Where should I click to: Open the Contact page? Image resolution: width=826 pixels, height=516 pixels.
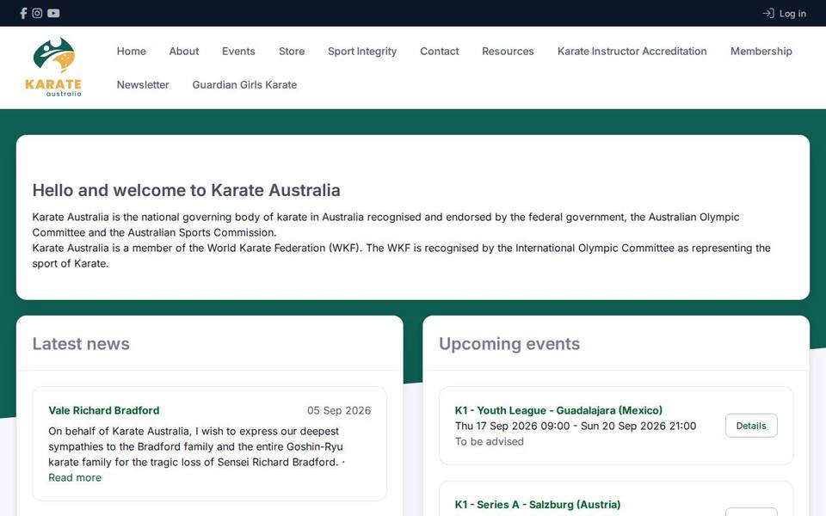coord(440,51)
